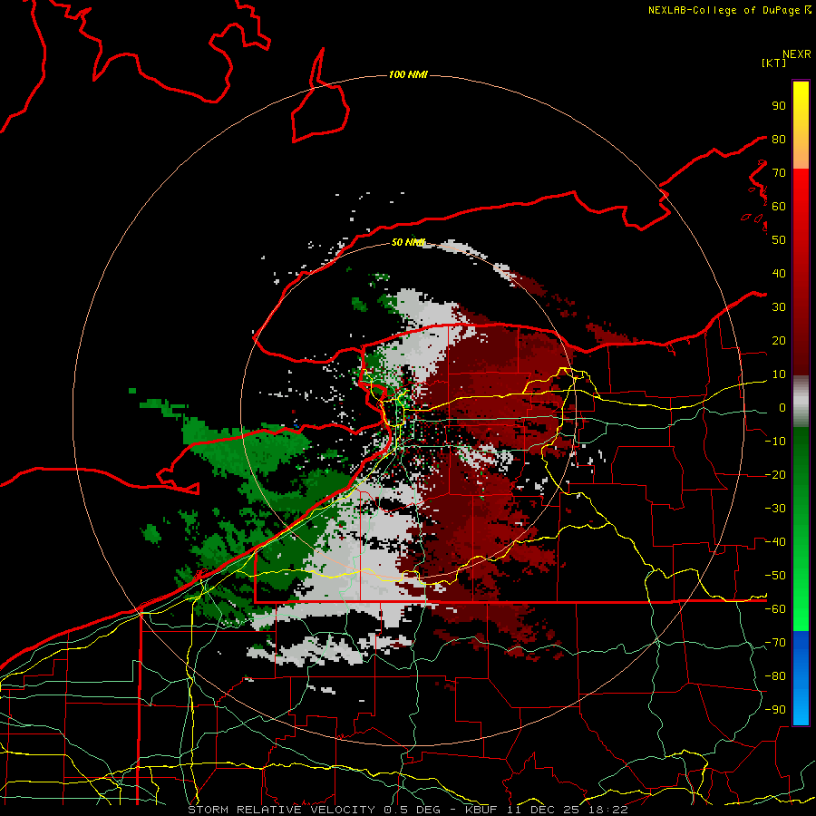
Task: Click the 30 value on the velocity scale
Action: tap(779, 307)
